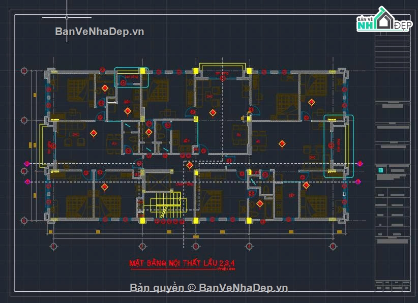Click the Bản Vẽ Nhà Đẹp house logo
The image size is (418, 303).
click(x=384, y=21)
